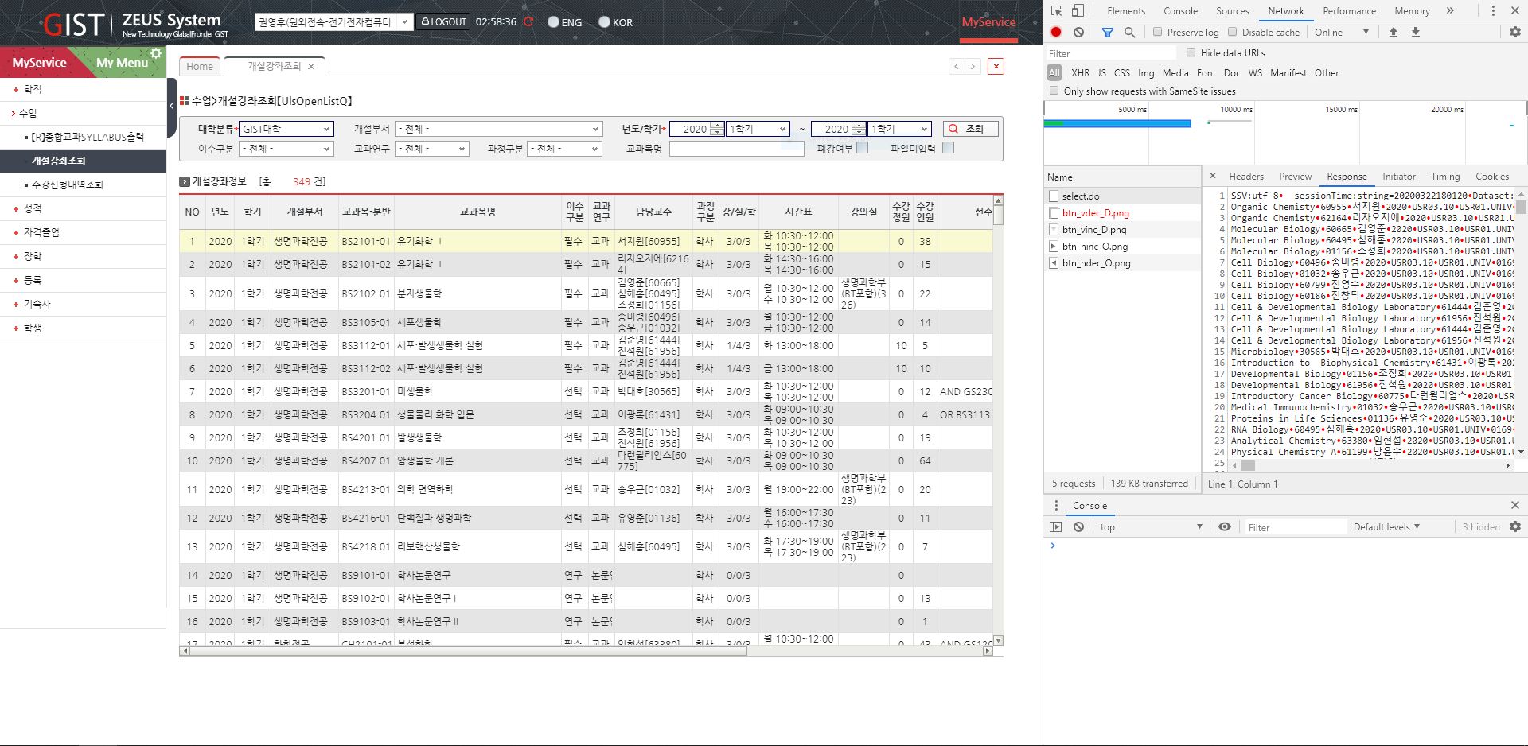This screenshot has height=746, width=1528.
Task: Enable Disable cache checkbox
Action: pyautogui.click(x=1233, y=32)
